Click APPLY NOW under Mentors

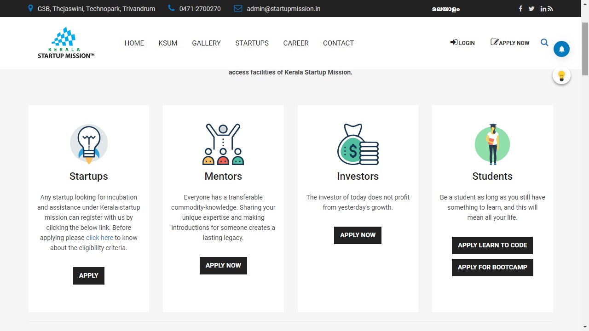[x=223, y=265]
